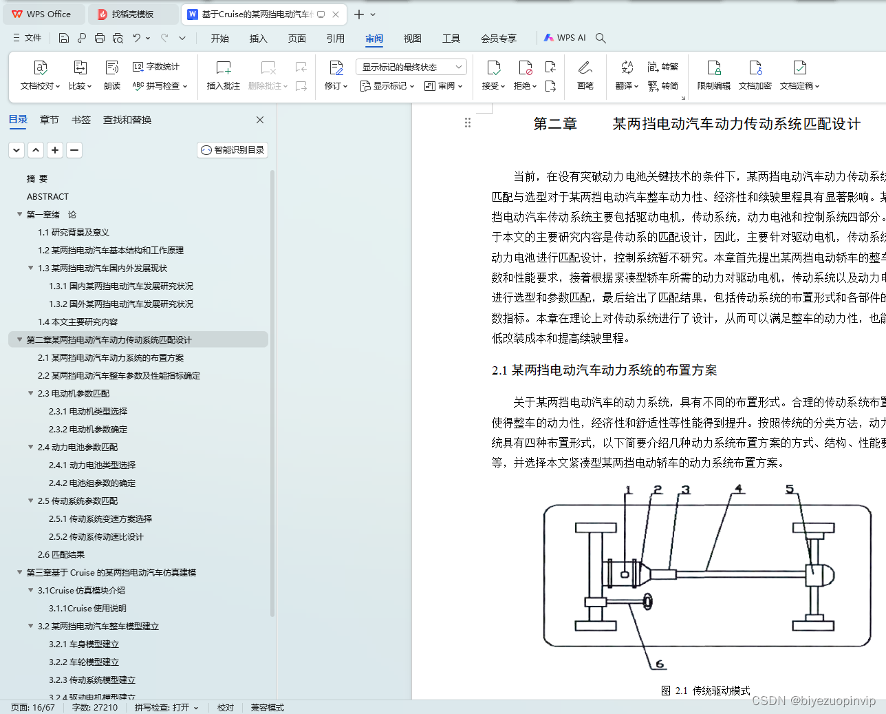Collapse the 3.2 整车模型建立 node
This screenshot has width=886, height=714.
coord(30,627)
